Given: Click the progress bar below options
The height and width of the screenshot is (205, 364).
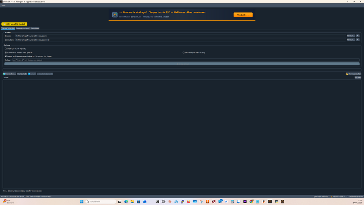Looking at the screenshot, I should pyautogui.click(x=182, y=70).
